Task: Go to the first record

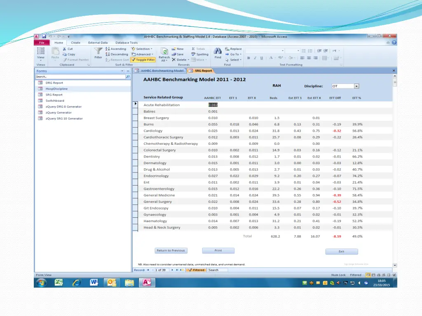Action: click(148, 270)
